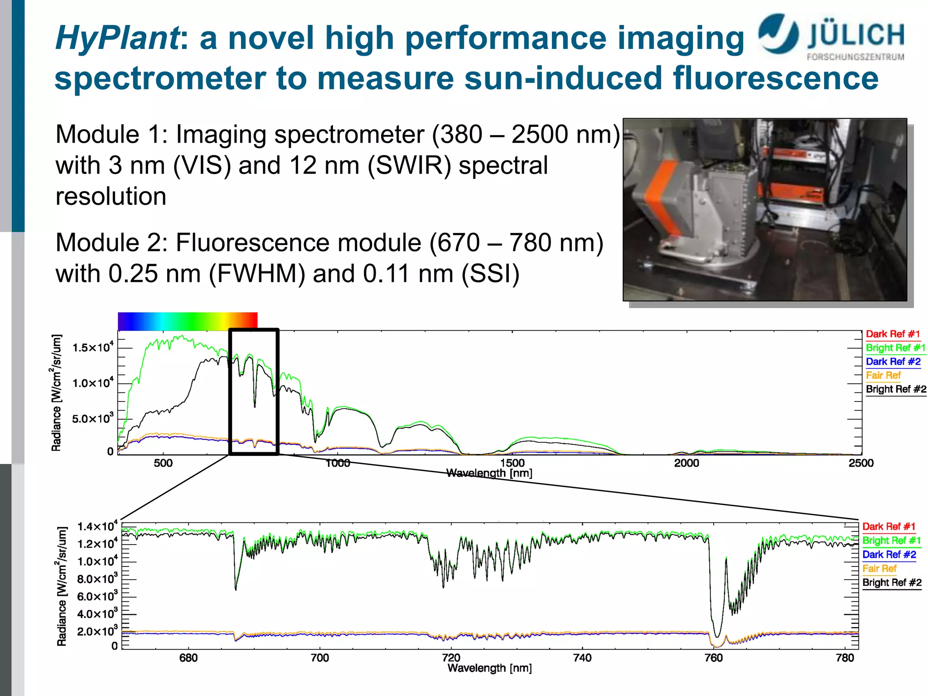
Task: Click 'Dark Ref #1' in lower legend
Action: click(889, 527)
